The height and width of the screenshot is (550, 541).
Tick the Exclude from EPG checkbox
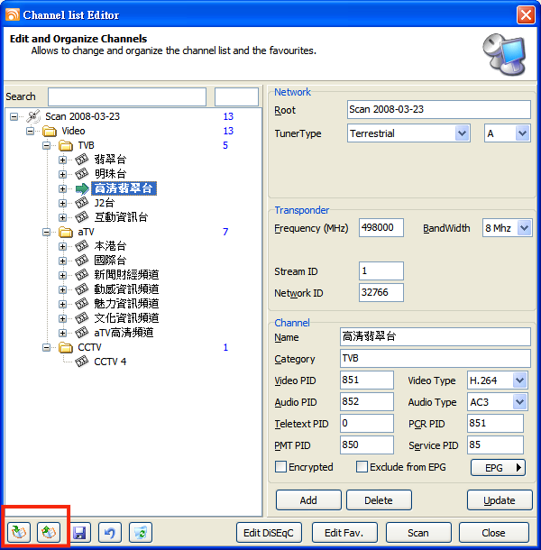(x=362, y=467)
